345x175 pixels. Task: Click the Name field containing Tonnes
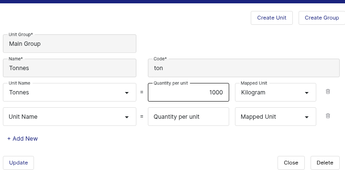(69, 68)
